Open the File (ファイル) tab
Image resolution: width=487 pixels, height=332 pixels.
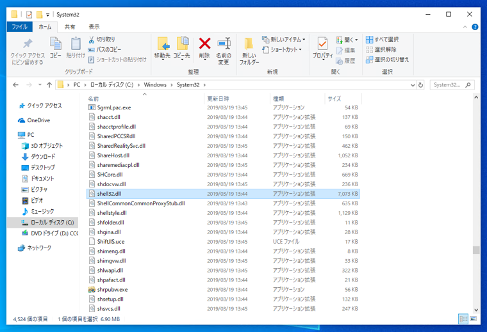tap(20, 27)
